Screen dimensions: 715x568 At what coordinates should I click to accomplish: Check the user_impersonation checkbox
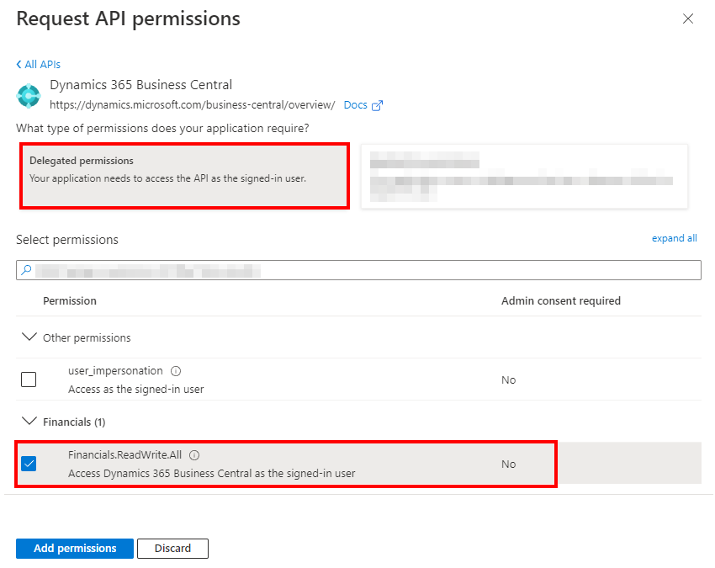(x=29, y=380)
